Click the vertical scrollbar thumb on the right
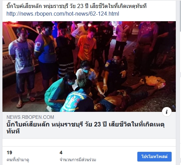Screen dimensions: 181x165 click(x=180, y=16)
